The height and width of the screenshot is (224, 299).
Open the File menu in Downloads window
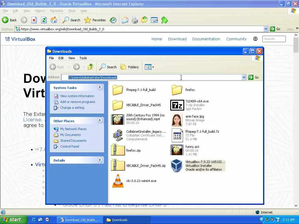[x=51, y=58]
